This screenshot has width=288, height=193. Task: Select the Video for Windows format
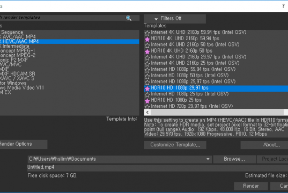click(69, 83)
